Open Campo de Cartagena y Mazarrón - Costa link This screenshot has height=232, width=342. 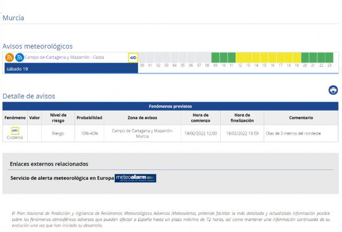(64, 57)
